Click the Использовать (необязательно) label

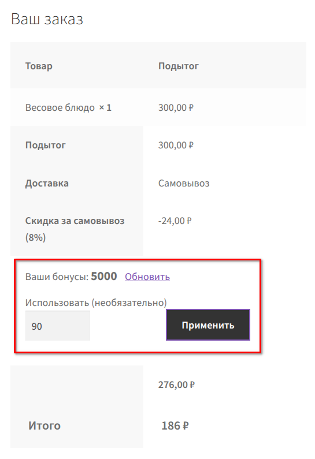[96, 303]
